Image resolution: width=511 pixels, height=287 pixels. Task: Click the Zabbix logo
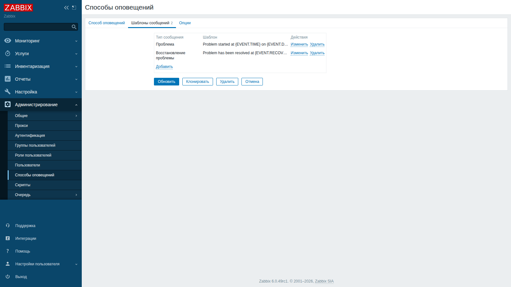tap(18, 8)
